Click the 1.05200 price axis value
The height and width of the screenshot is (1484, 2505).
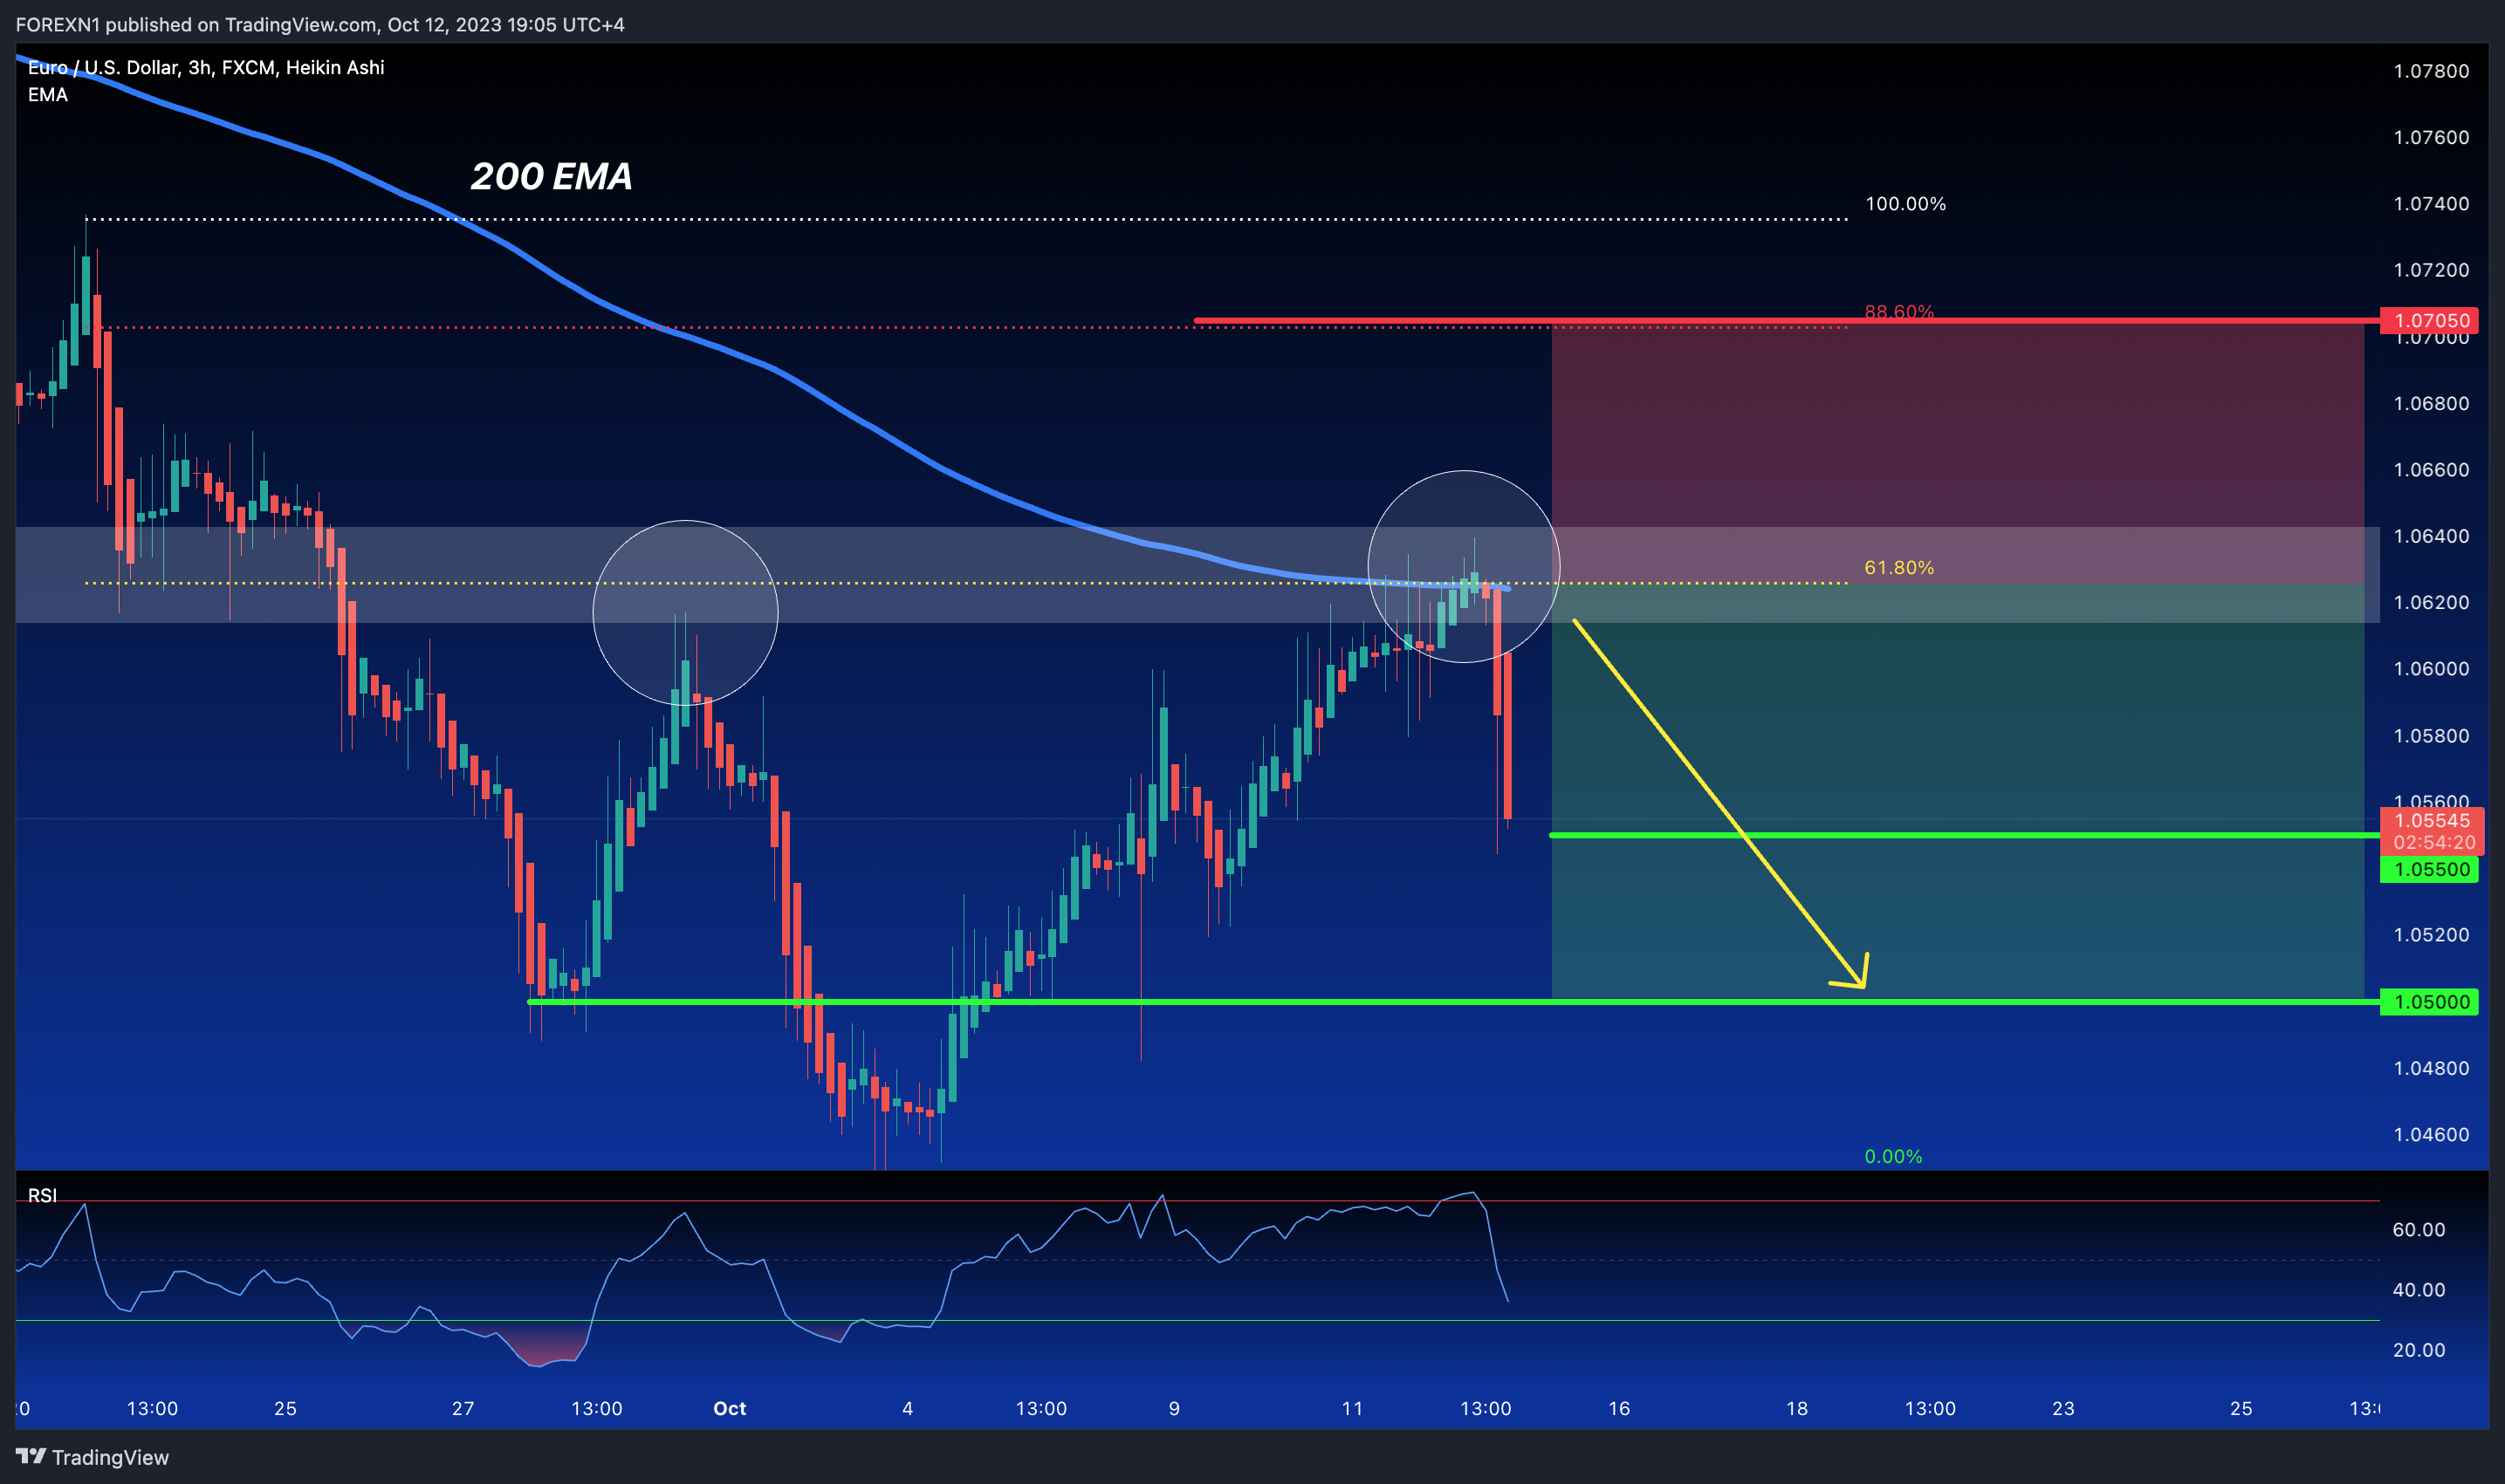coord(2431,935)
